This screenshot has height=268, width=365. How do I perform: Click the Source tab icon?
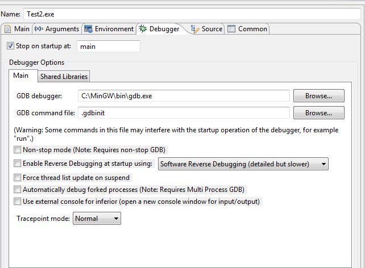pos(195,29)
